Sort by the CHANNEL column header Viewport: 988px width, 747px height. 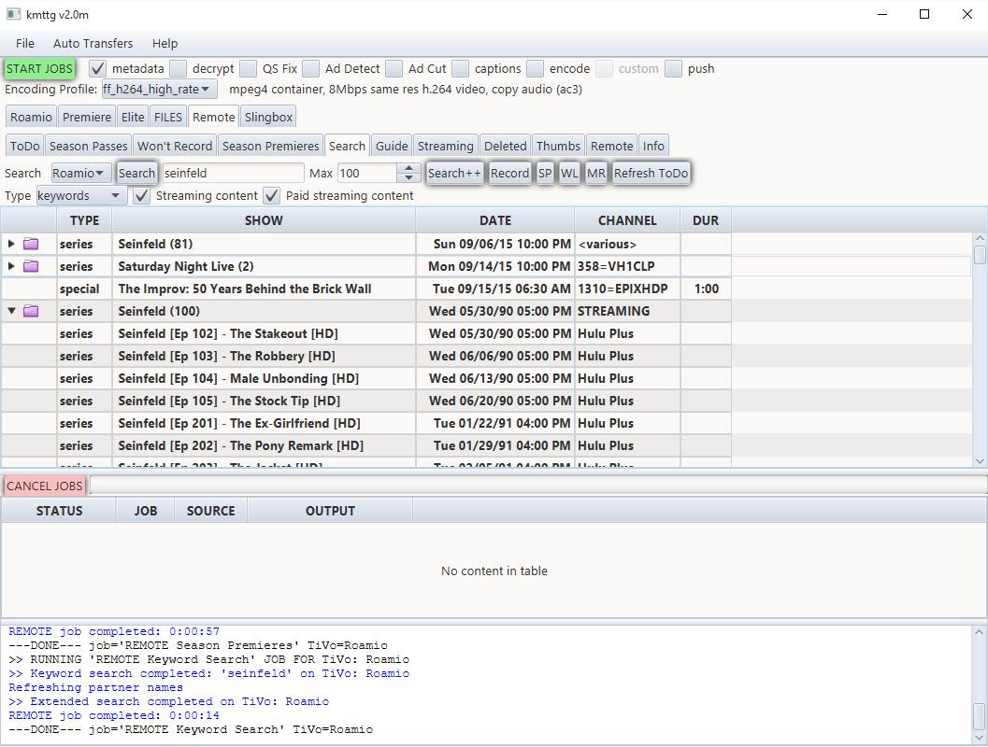point(627,220)
